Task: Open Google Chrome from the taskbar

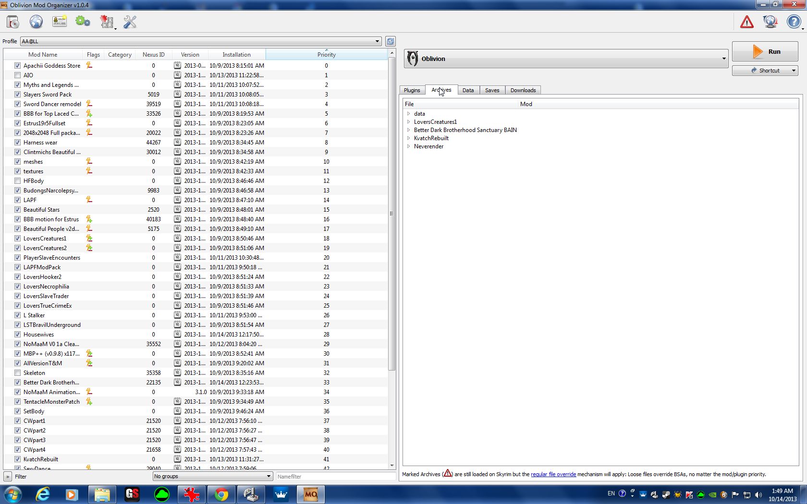Action: 221,494
